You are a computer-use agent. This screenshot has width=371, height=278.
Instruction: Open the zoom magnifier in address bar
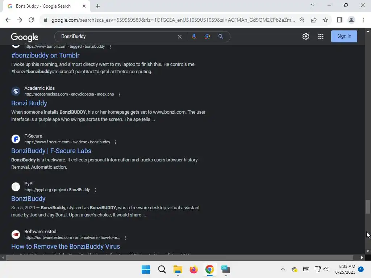point(302,20)
